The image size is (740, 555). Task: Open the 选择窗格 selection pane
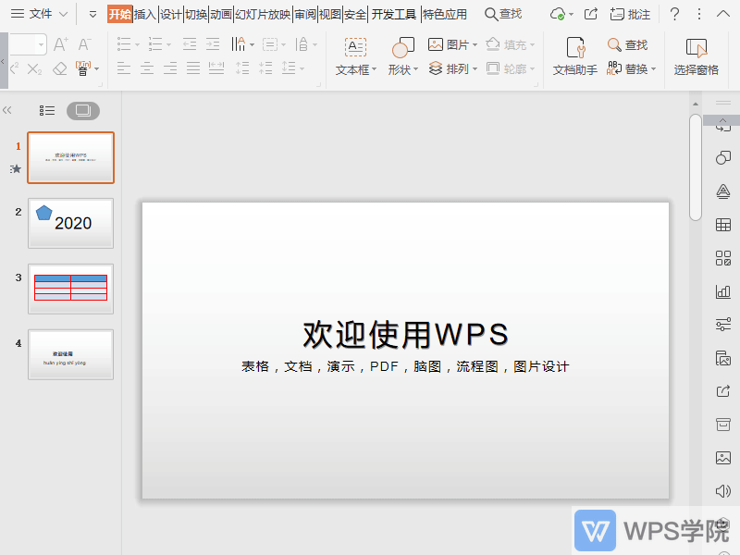point(696,55)
